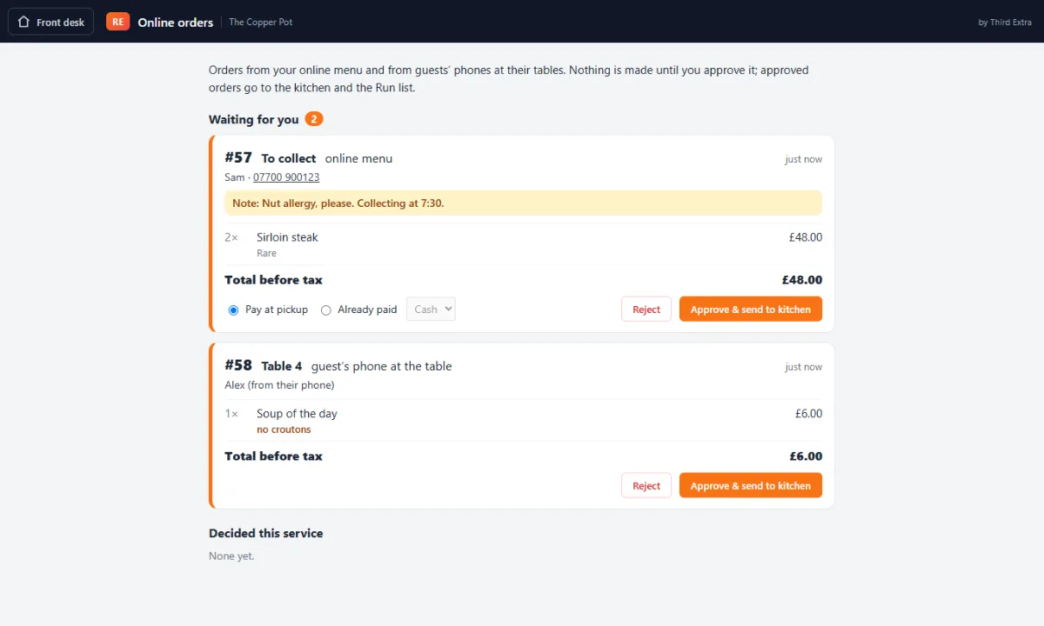Reject order #57 from Sam

[646, 310]
